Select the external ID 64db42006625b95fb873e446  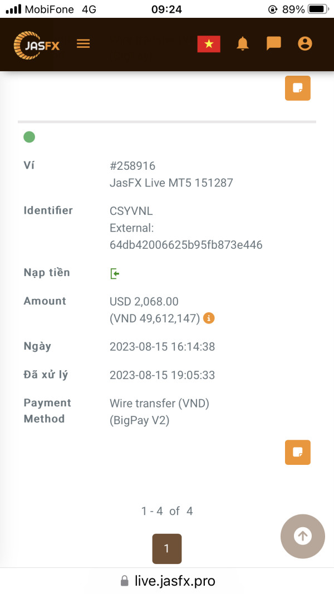point(186,245)
